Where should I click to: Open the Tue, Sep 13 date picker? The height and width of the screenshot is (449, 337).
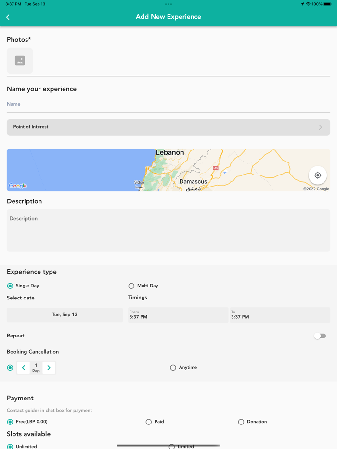pyautogui.click(x=65, y=315)
